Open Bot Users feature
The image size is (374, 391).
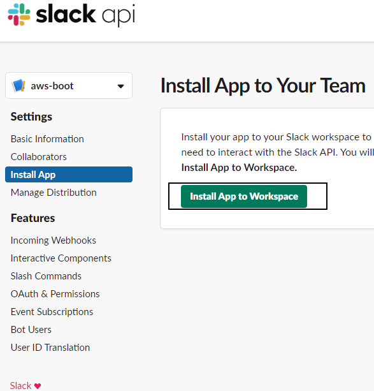[31, 330]
